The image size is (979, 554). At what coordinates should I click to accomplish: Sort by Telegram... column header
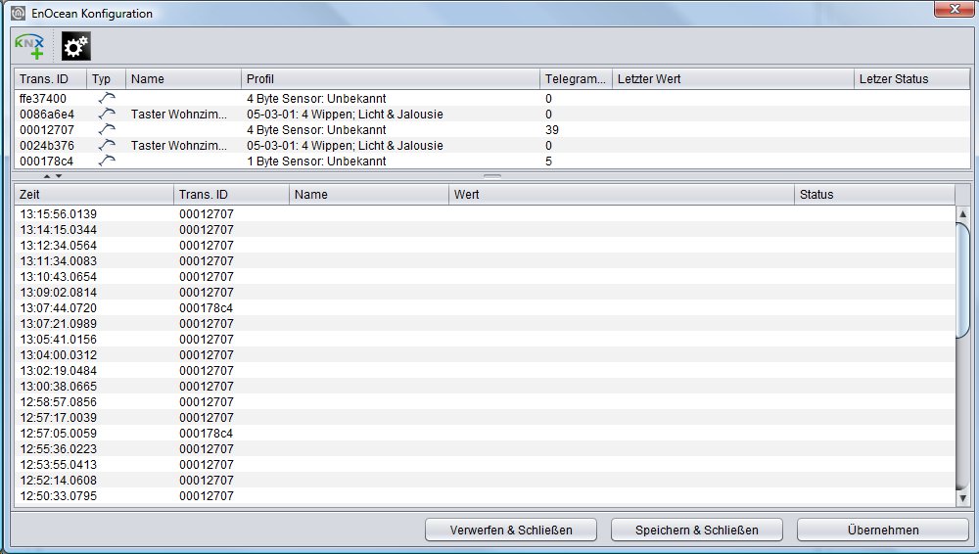click(576, 78)
